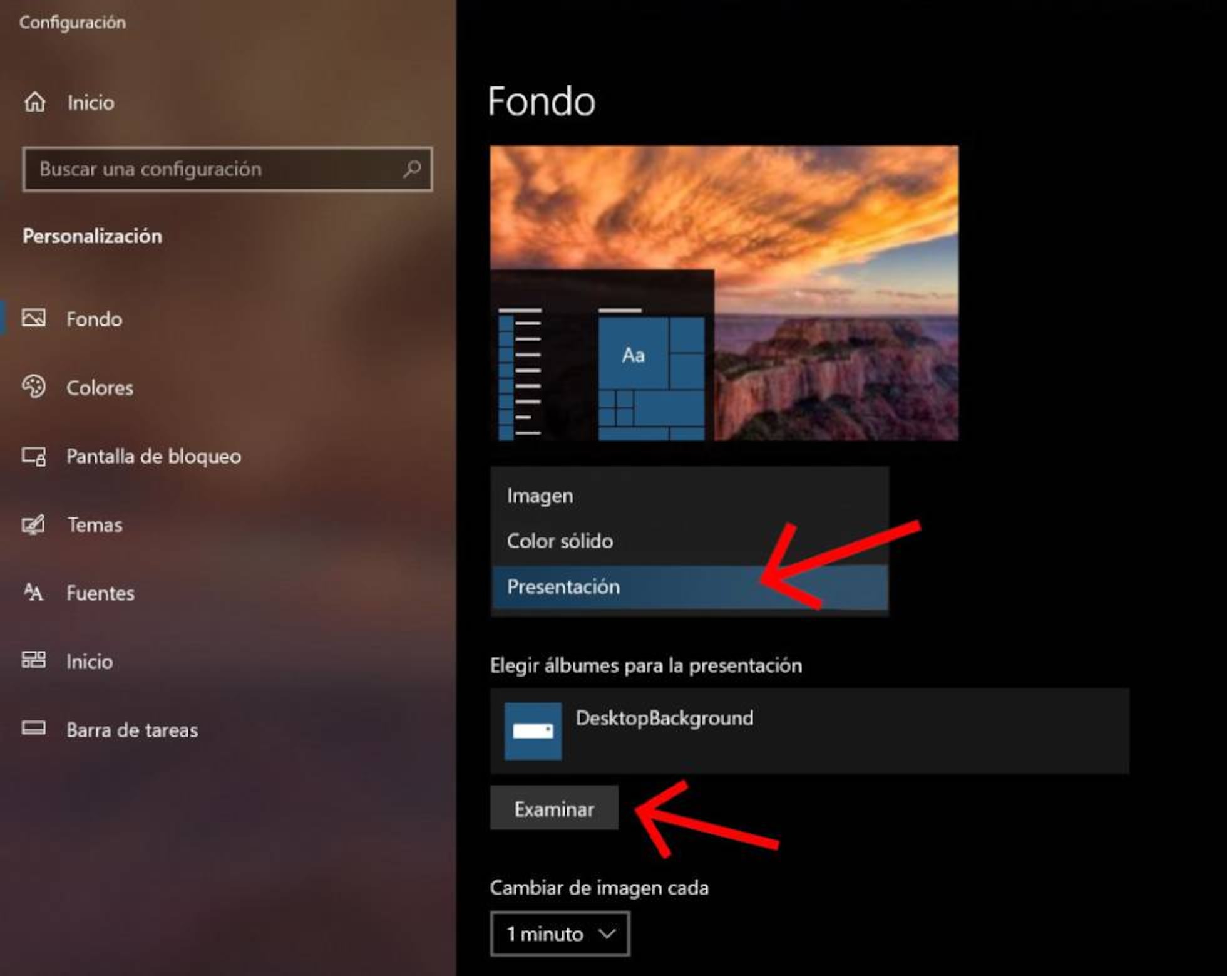Select the Temas paintbrush icon
The width and height of the screenshot is (1227, 976).
coord(34,525)
